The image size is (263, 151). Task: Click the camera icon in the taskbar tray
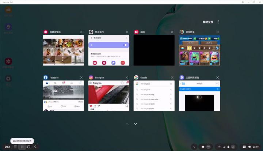pos(203,147)
